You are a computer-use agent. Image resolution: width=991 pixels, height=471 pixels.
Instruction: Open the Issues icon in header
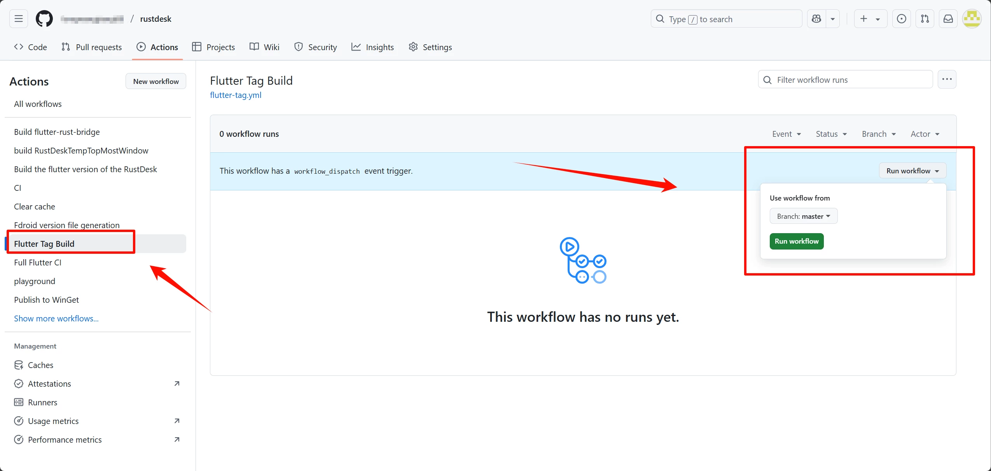(x=901, y=19)
